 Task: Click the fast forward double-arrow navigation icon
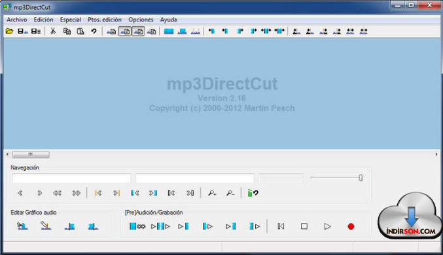[77, 193]
